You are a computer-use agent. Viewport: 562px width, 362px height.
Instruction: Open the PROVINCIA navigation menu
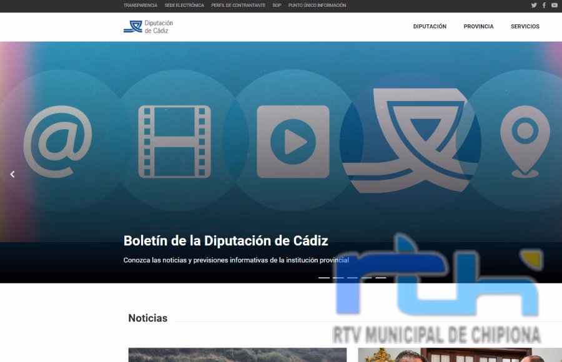click(x=478, y=26)
